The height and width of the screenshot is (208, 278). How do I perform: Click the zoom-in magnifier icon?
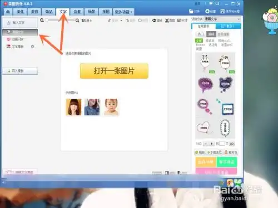77,21
